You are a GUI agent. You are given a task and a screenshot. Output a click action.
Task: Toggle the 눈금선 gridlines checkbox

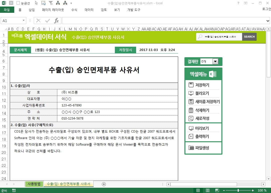18,3
